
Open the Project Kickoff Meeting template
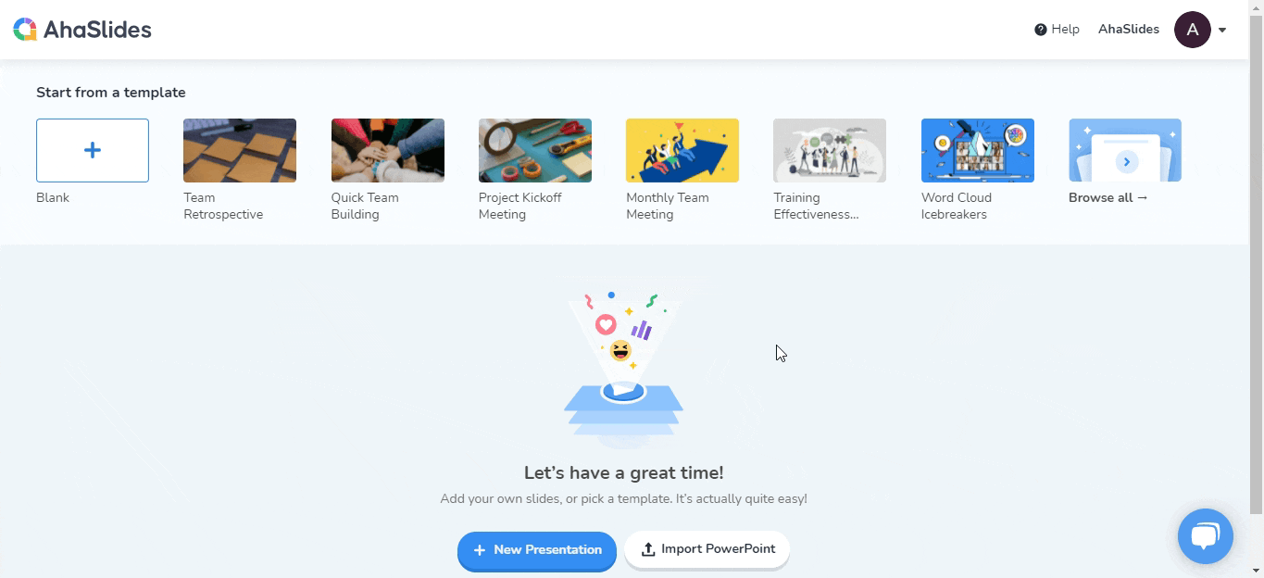[x=535, y=150]
